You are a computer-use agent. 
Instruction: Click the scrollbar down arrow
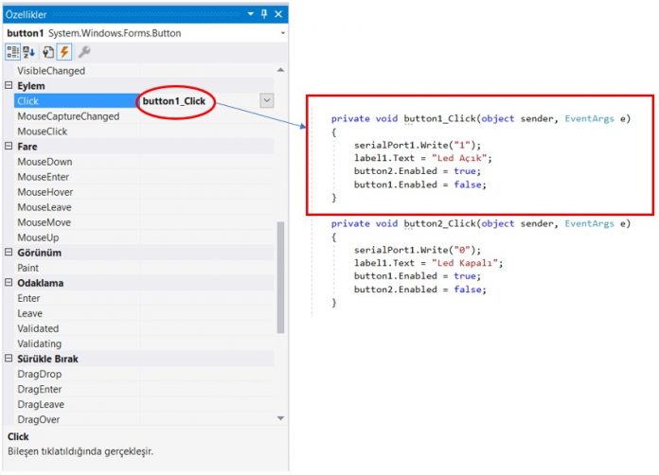pyautogui.click(x=280, y=418)
